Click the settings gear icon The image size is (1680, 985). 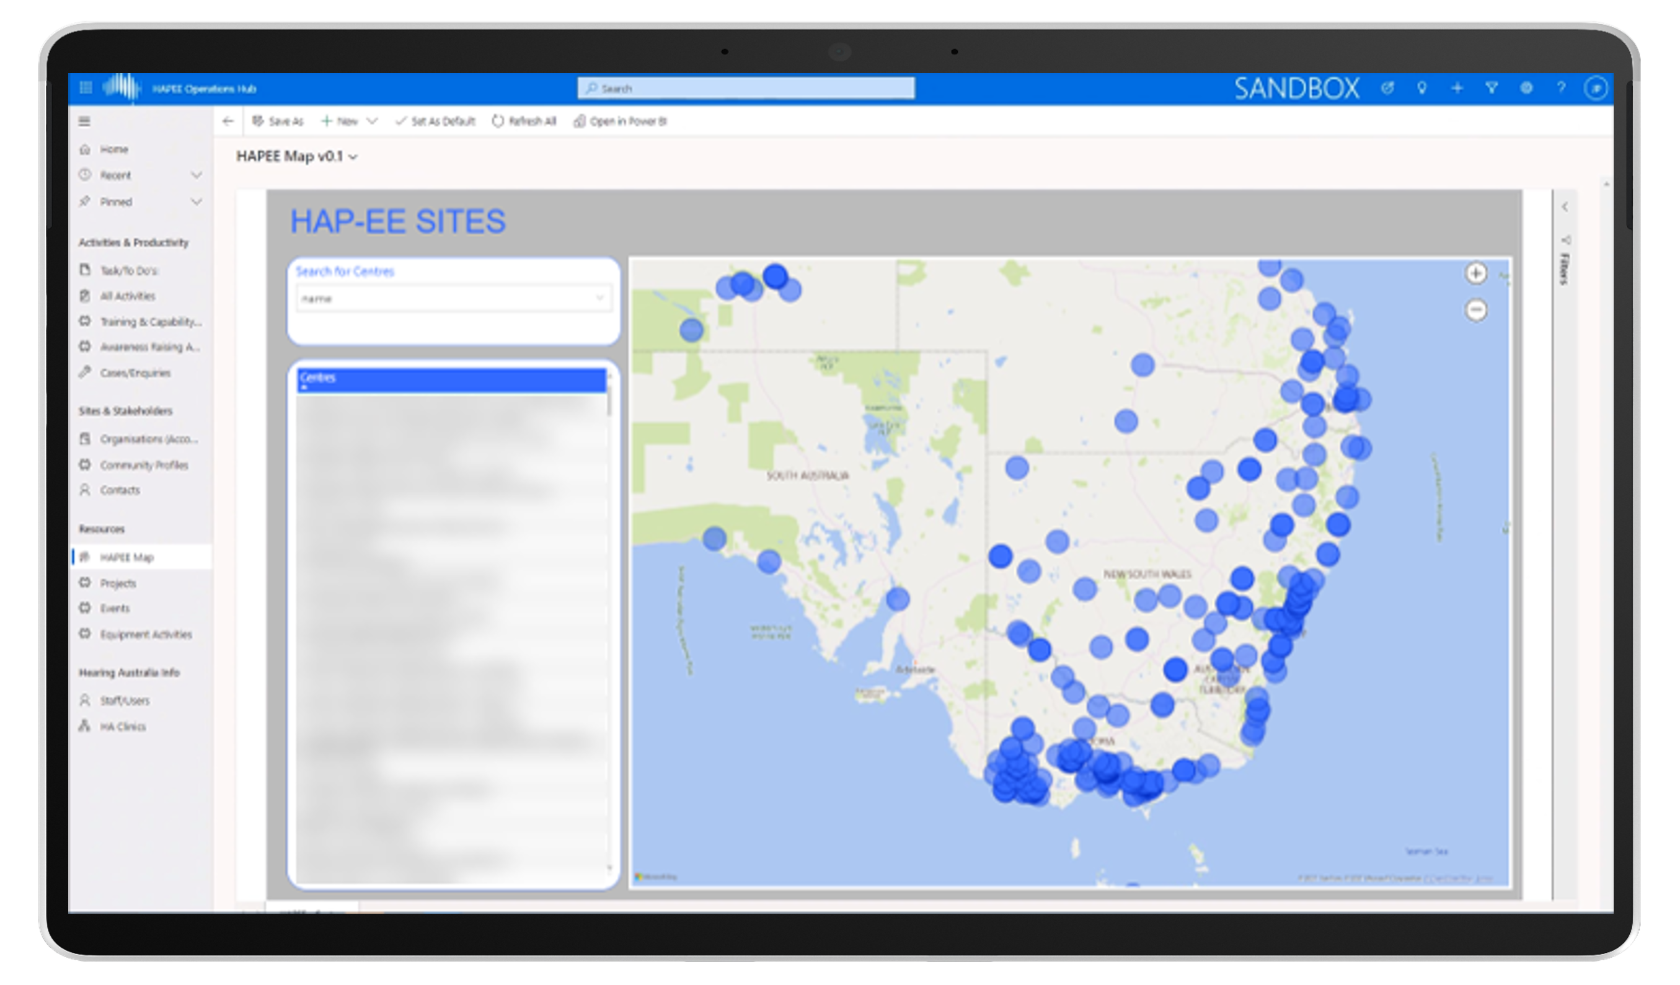tap(1526, 88)
